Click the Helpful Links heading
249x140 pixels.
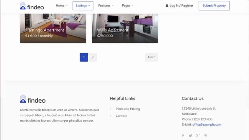[x=123, y=98]
